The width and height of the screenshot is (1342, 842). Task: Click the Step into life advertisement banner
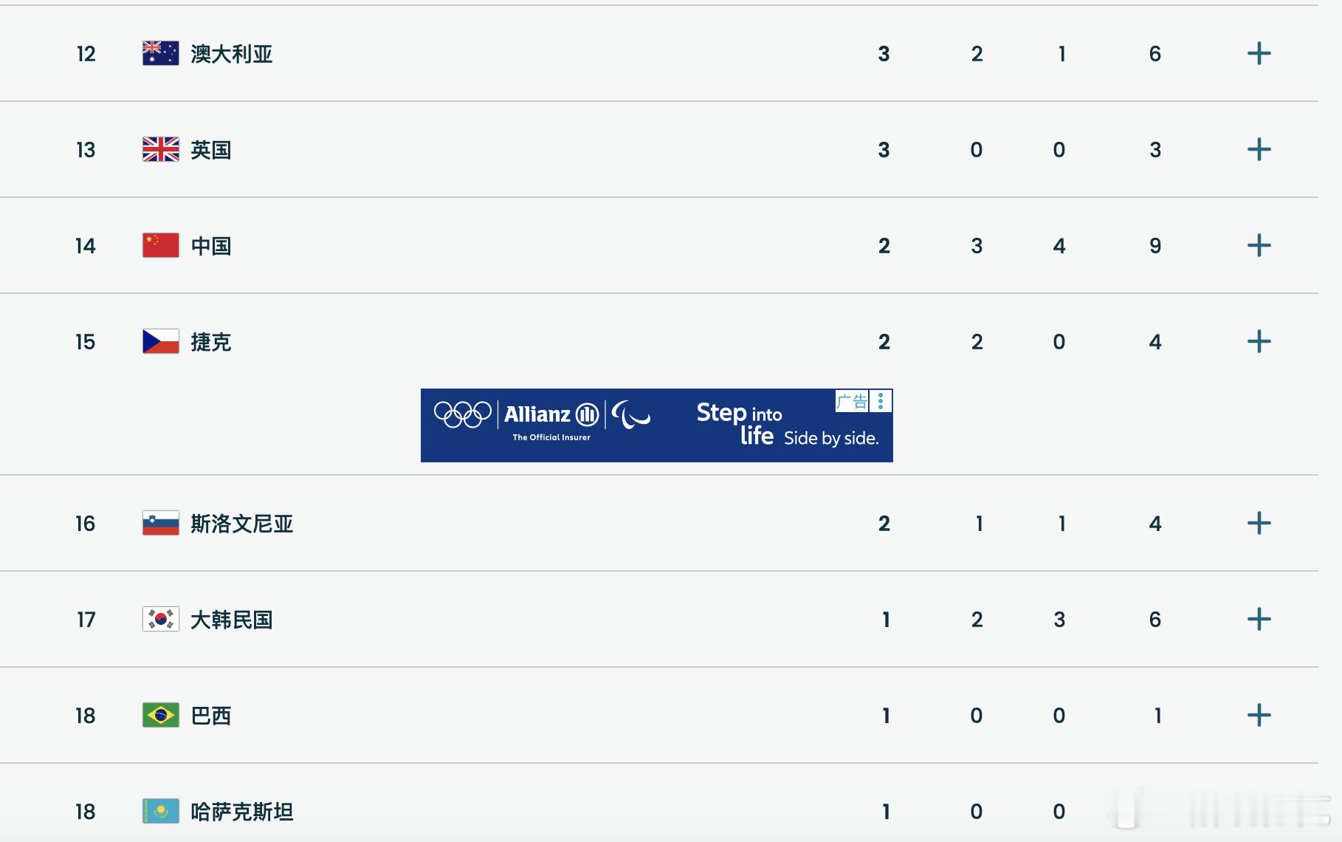point(738,425)
